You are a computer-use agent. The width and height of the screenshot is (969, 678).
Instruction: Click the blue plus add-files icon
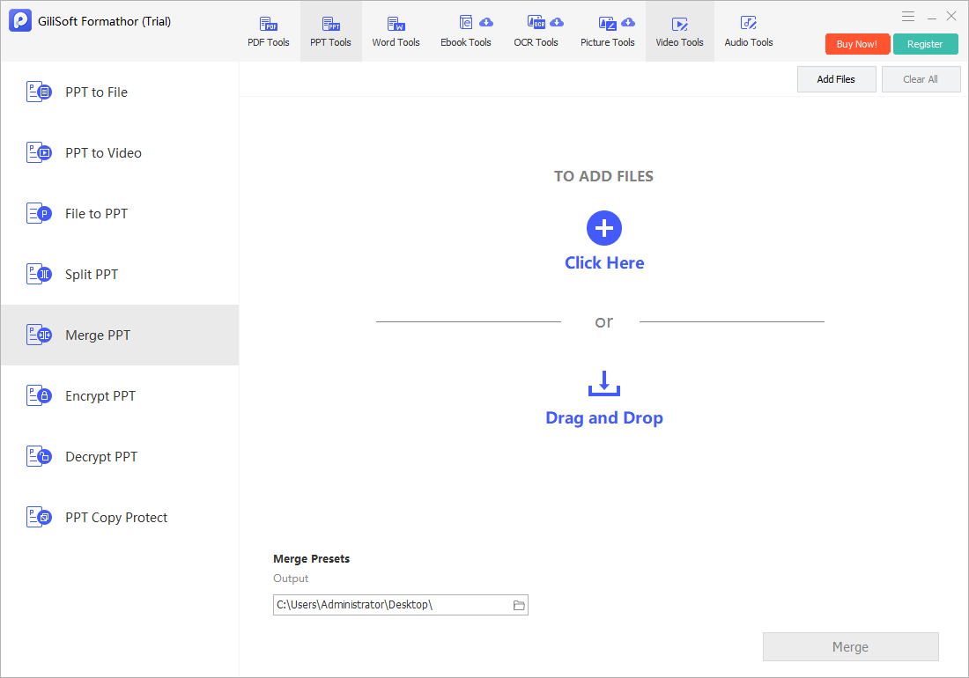point(603,228)
